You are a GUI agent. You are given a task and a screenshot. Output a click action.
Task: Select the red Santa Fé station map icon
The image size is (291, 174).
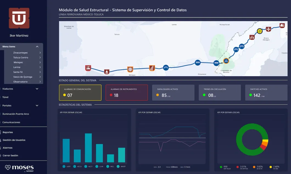252,37
